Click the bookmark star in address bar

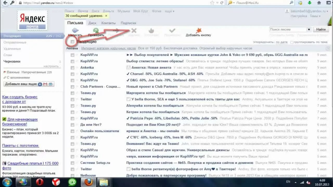[x=212, y=3]
